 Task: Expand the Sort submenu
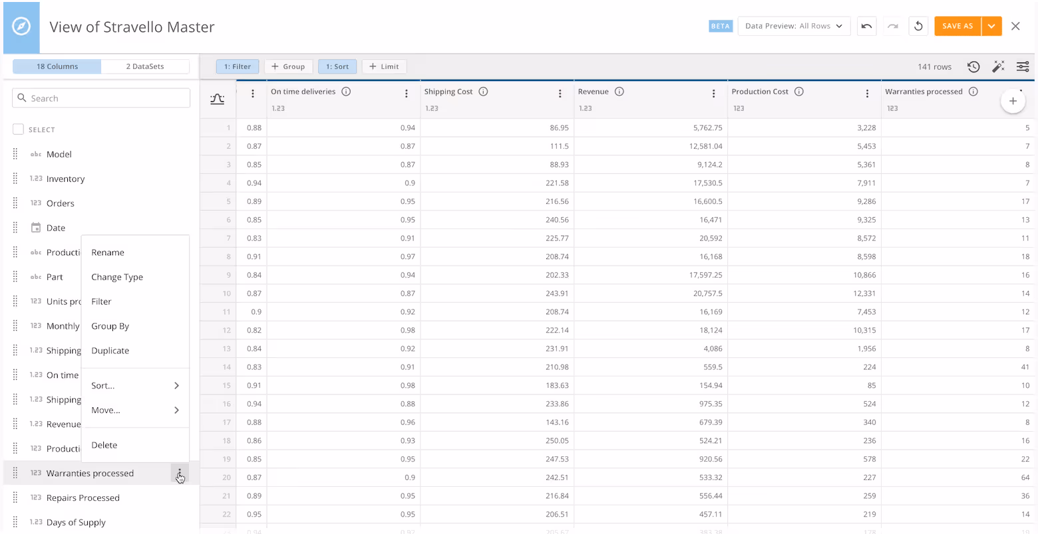[135, 385]
